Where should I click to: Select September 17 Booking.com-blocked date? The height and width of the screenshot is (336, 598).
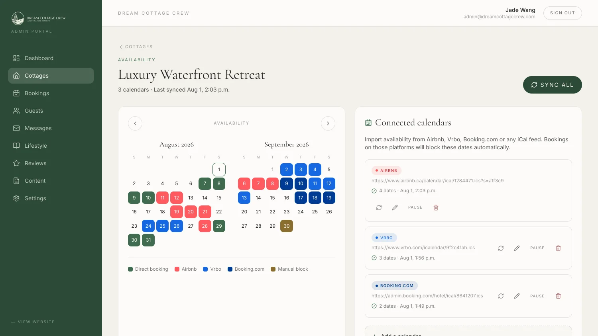click(301, 198)
